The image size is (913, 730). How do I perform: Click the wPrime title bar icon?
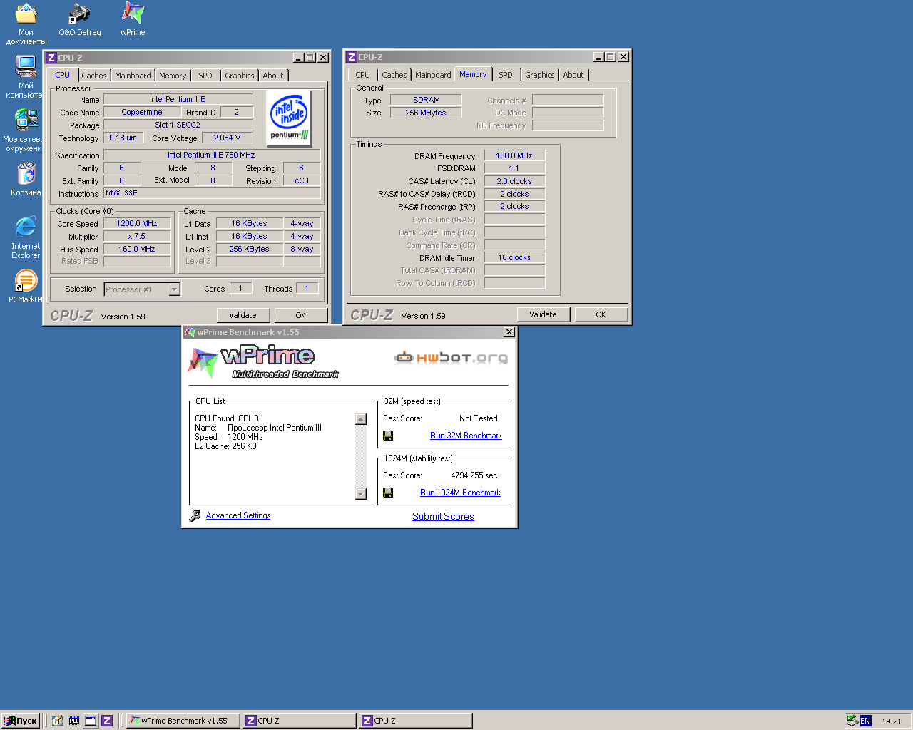190,332
